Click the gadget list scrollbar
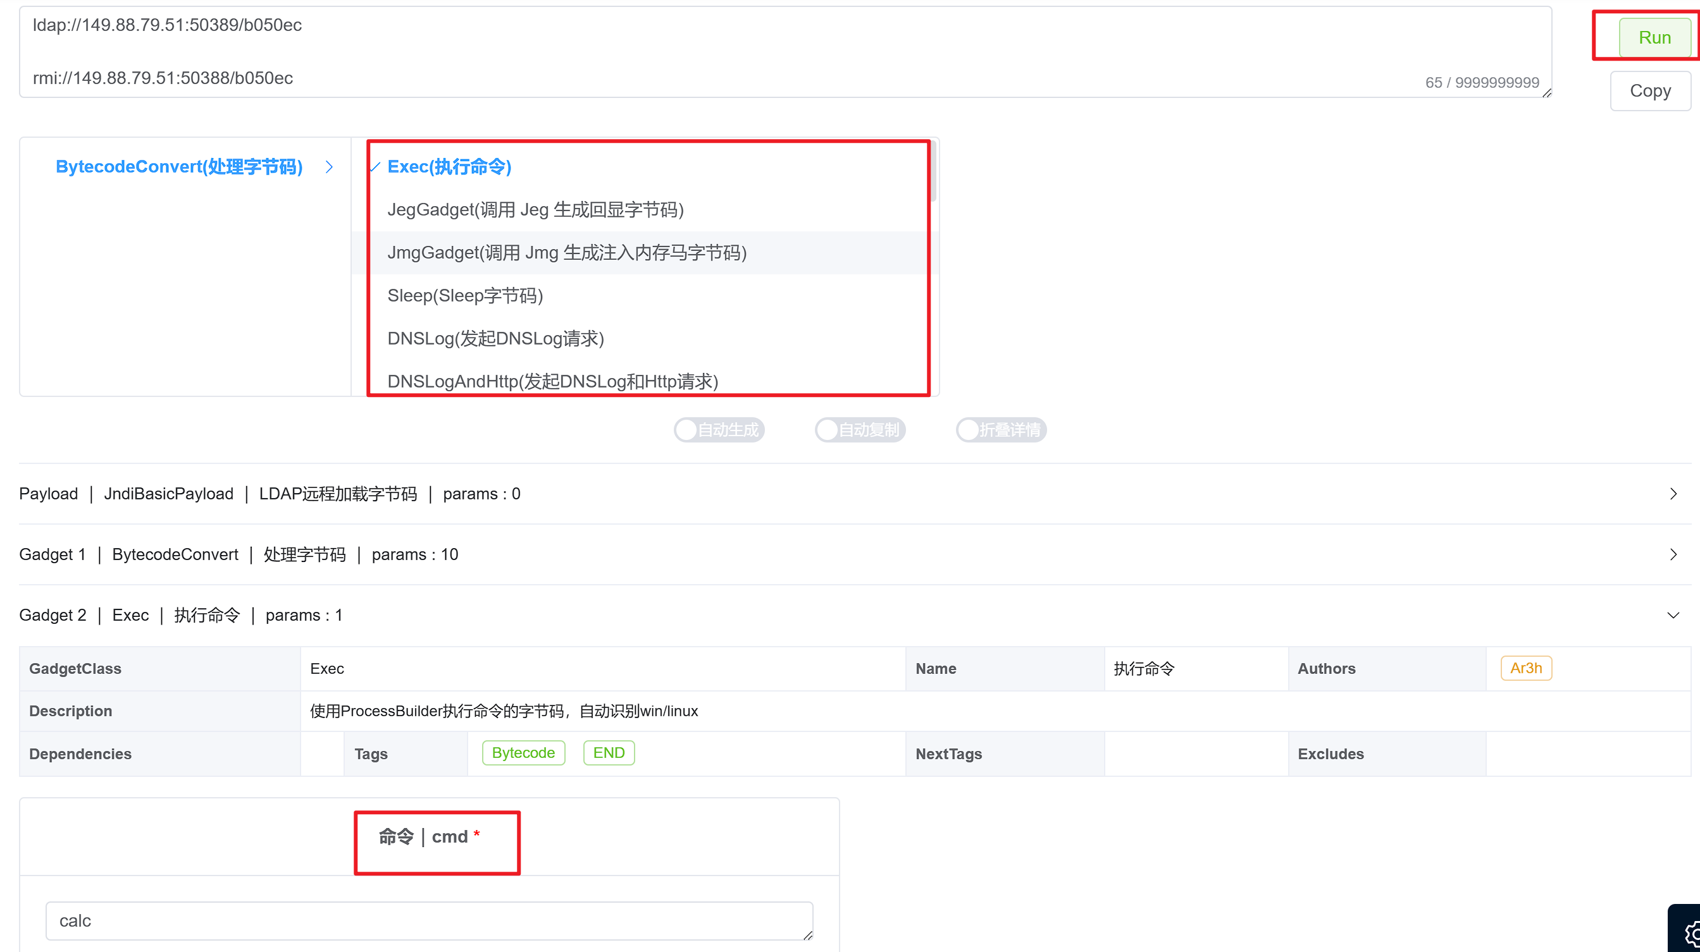 pos(933,173)
